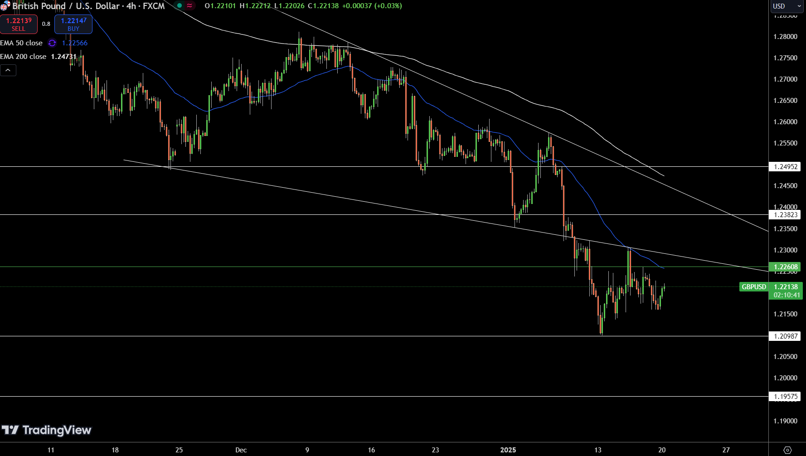Viewport: 806px width, 456px height.
Task: Click the 0.8 spread value
Action: click(x=46, y=24)
